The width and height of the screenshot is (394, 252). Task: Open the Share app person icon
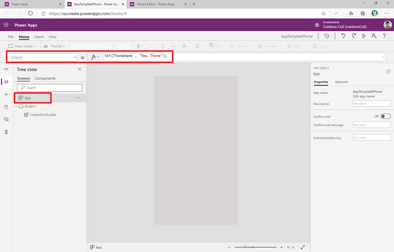point(374,36)
